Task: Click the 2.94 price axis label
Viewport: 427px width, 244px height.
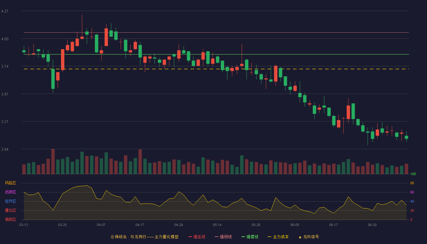Action: pos(5,149)
